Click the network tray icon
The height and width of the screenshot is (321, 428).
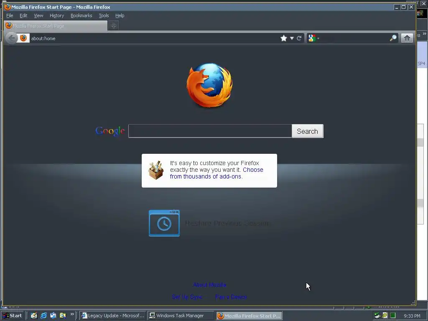click(377, 316)
